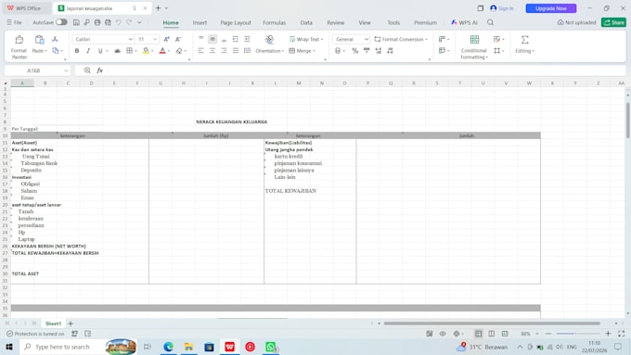Image resolution: width=631 pixels, height=355 pixels.
Task: Switch to the Page Layout tab
Action: point(236,22)
